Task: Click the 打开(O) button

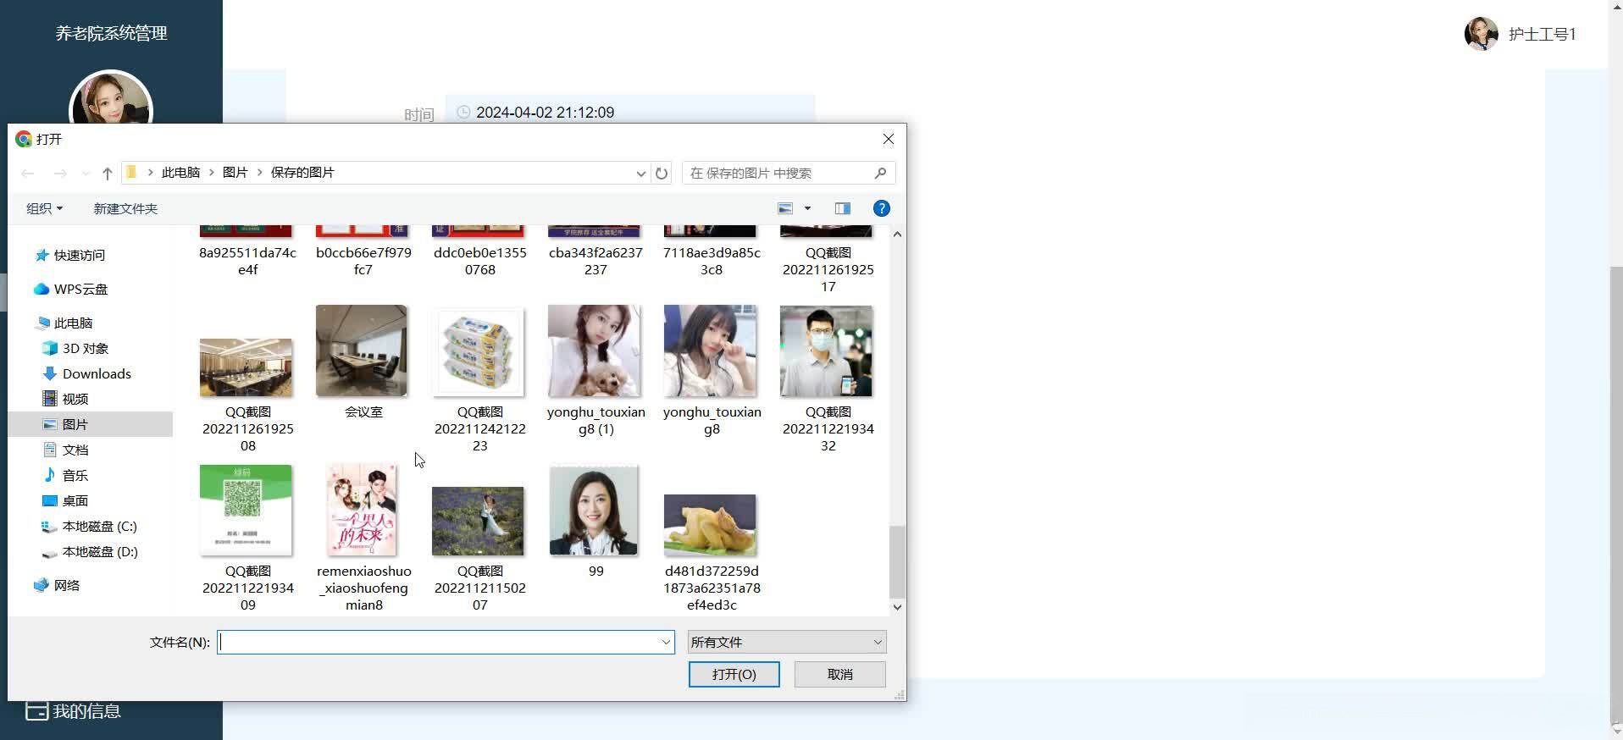Action: pyautogui.click(x=734, y=674)
